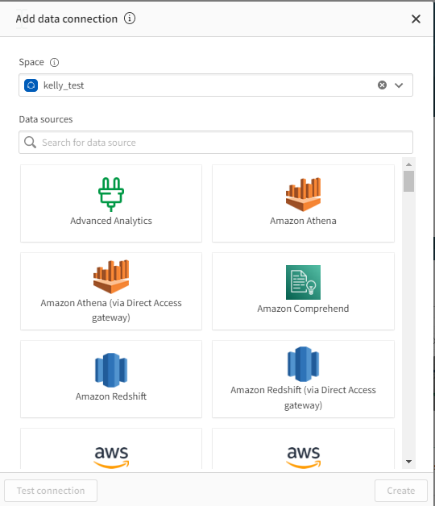Screen dimensions: 435x506
Task: Click the magnifier search icon
Action: [30, 143]
